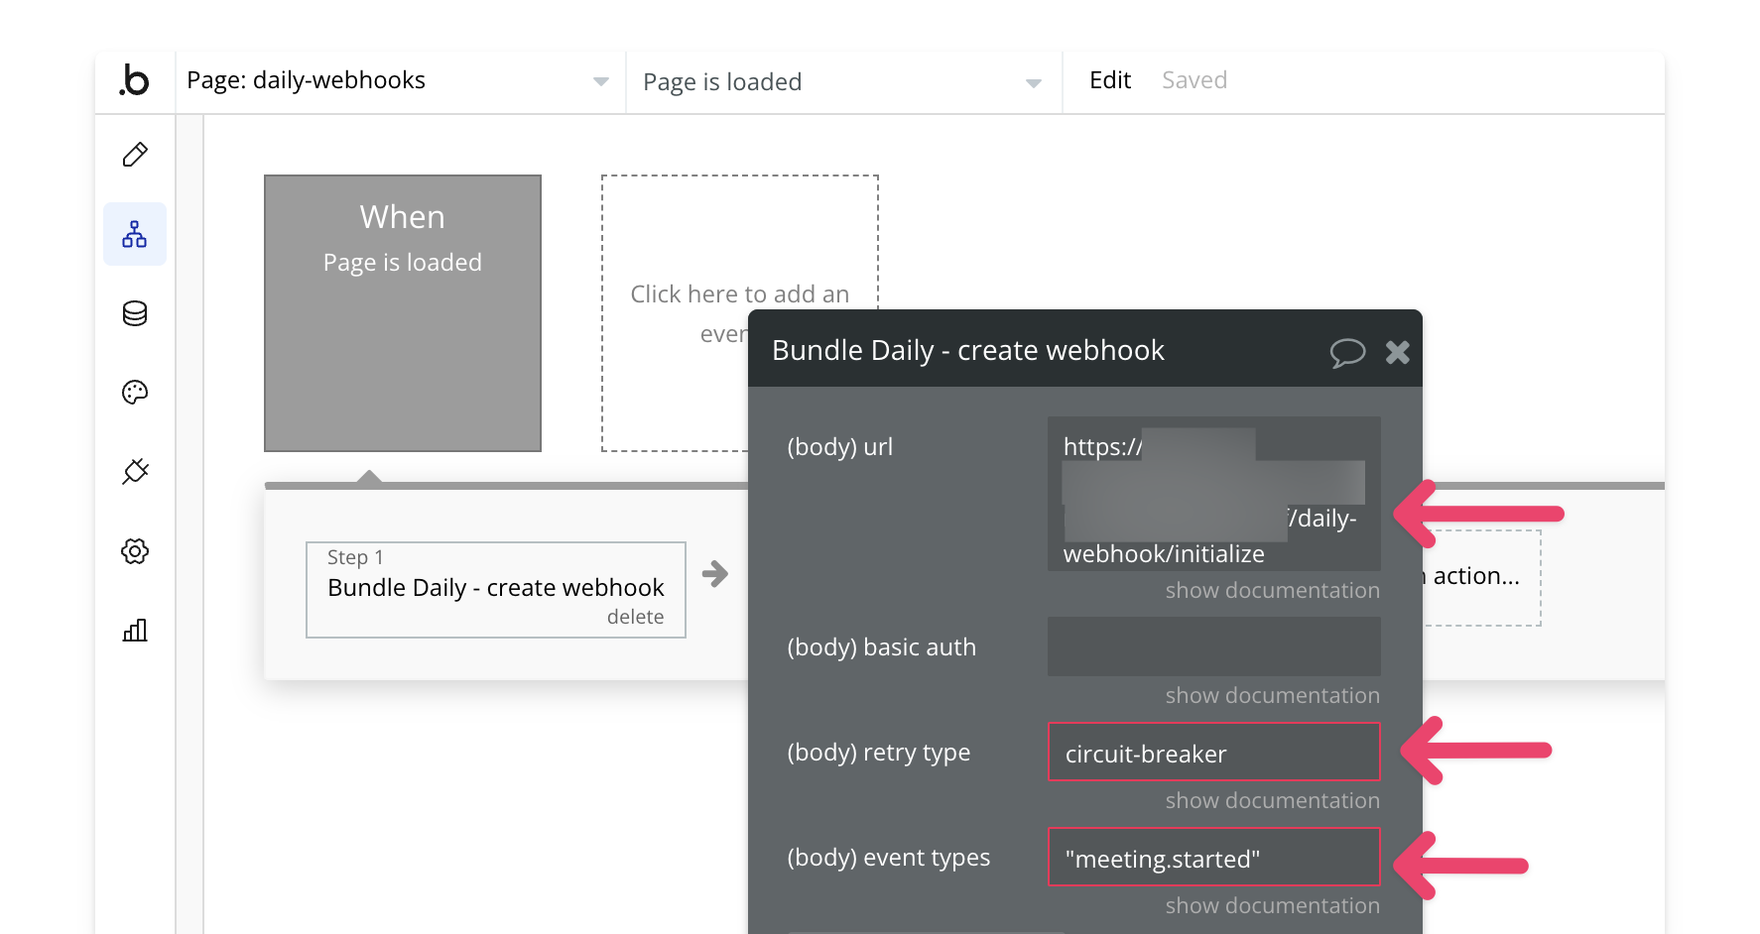Screen dimensions: 1760x934
Task: Delete Step 1 action
Action: tap(635, 617)
